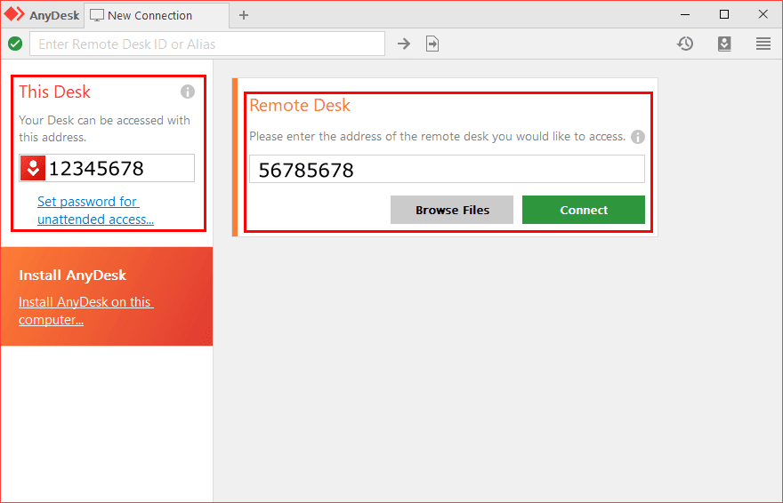Click the info icon in This Desk panel
The image size is (783, 503).
(188, 92)
